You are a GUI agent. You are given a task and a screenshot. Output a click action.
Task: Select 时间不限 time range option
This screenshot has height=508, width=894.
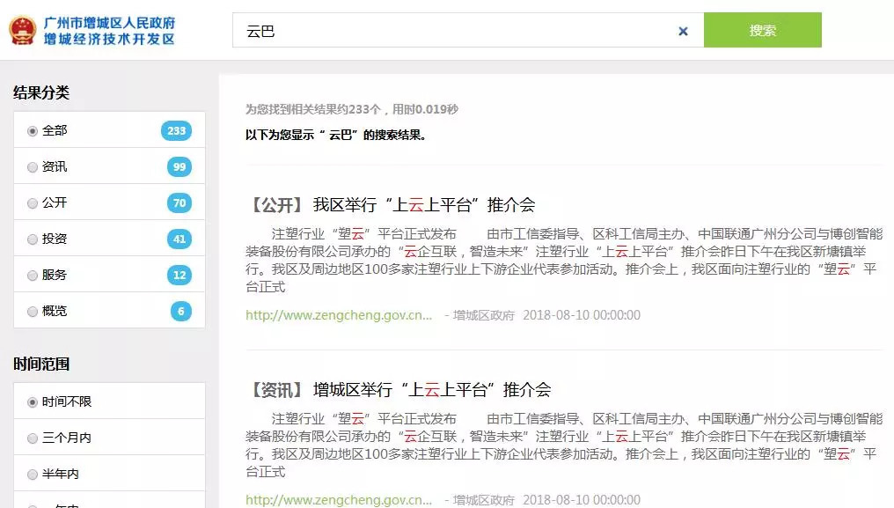tap(33, 401)
